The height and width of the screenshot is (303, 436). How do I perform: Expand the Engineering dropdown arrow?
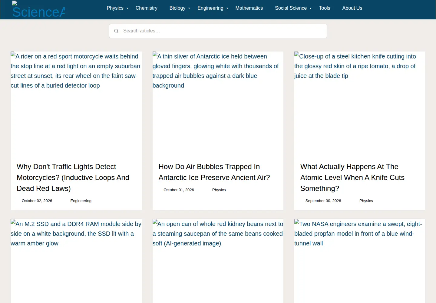[227, 8]
